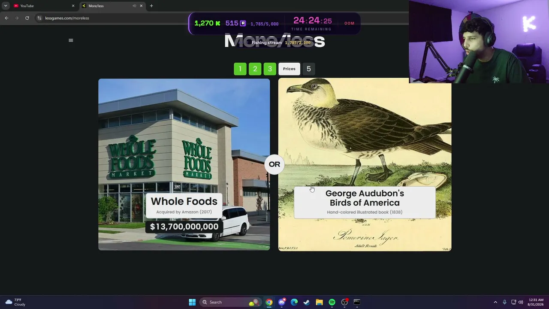549x309 pixels.
Task: Select round 5 indicator
Action: click(309, 69)
